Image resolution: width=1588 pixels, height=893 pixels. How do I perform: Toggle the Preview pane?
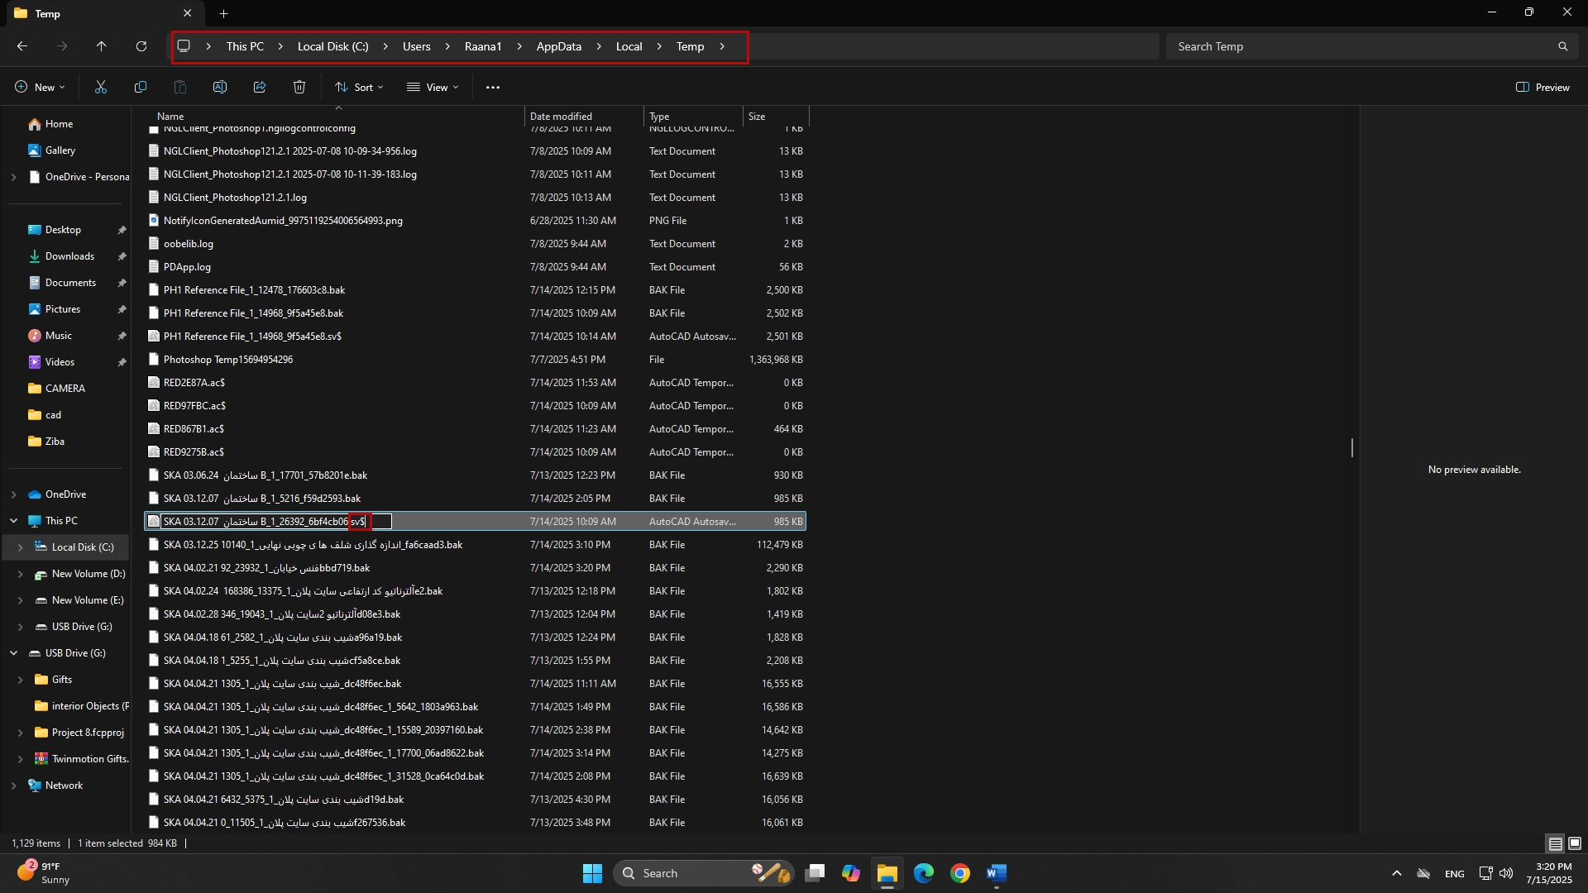[1543, 87]
